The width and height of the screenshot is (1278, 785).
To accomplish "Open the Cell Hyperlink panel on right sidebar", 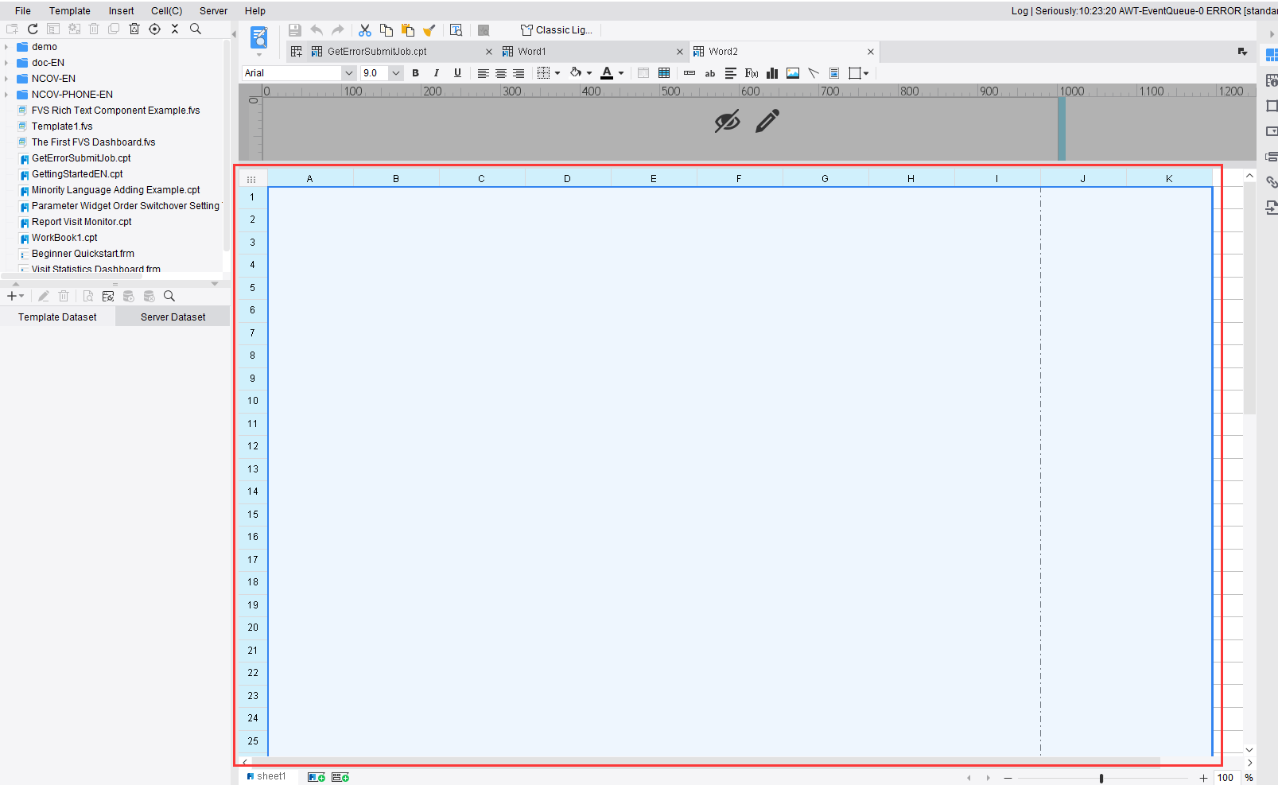I will pyautogui.click(x=1271, y=181).
